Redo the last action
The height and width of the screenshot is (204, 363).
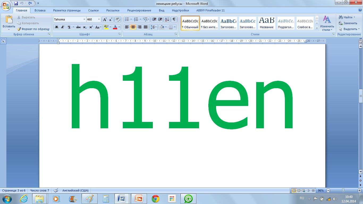(30, 3)
